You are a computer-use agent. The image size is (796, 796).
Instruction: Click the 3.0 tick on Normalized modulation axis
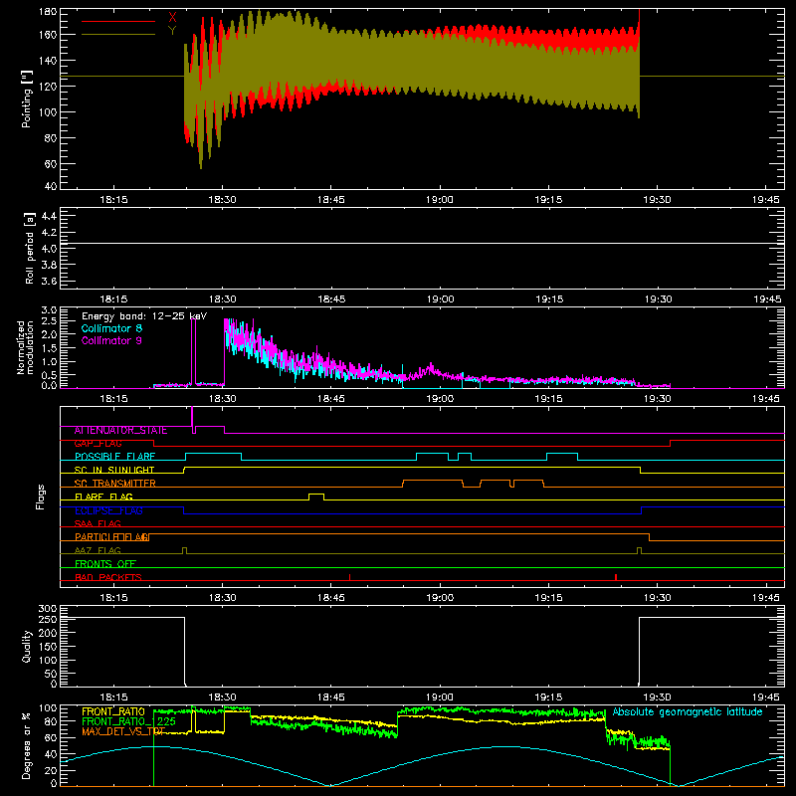[49, 310]
